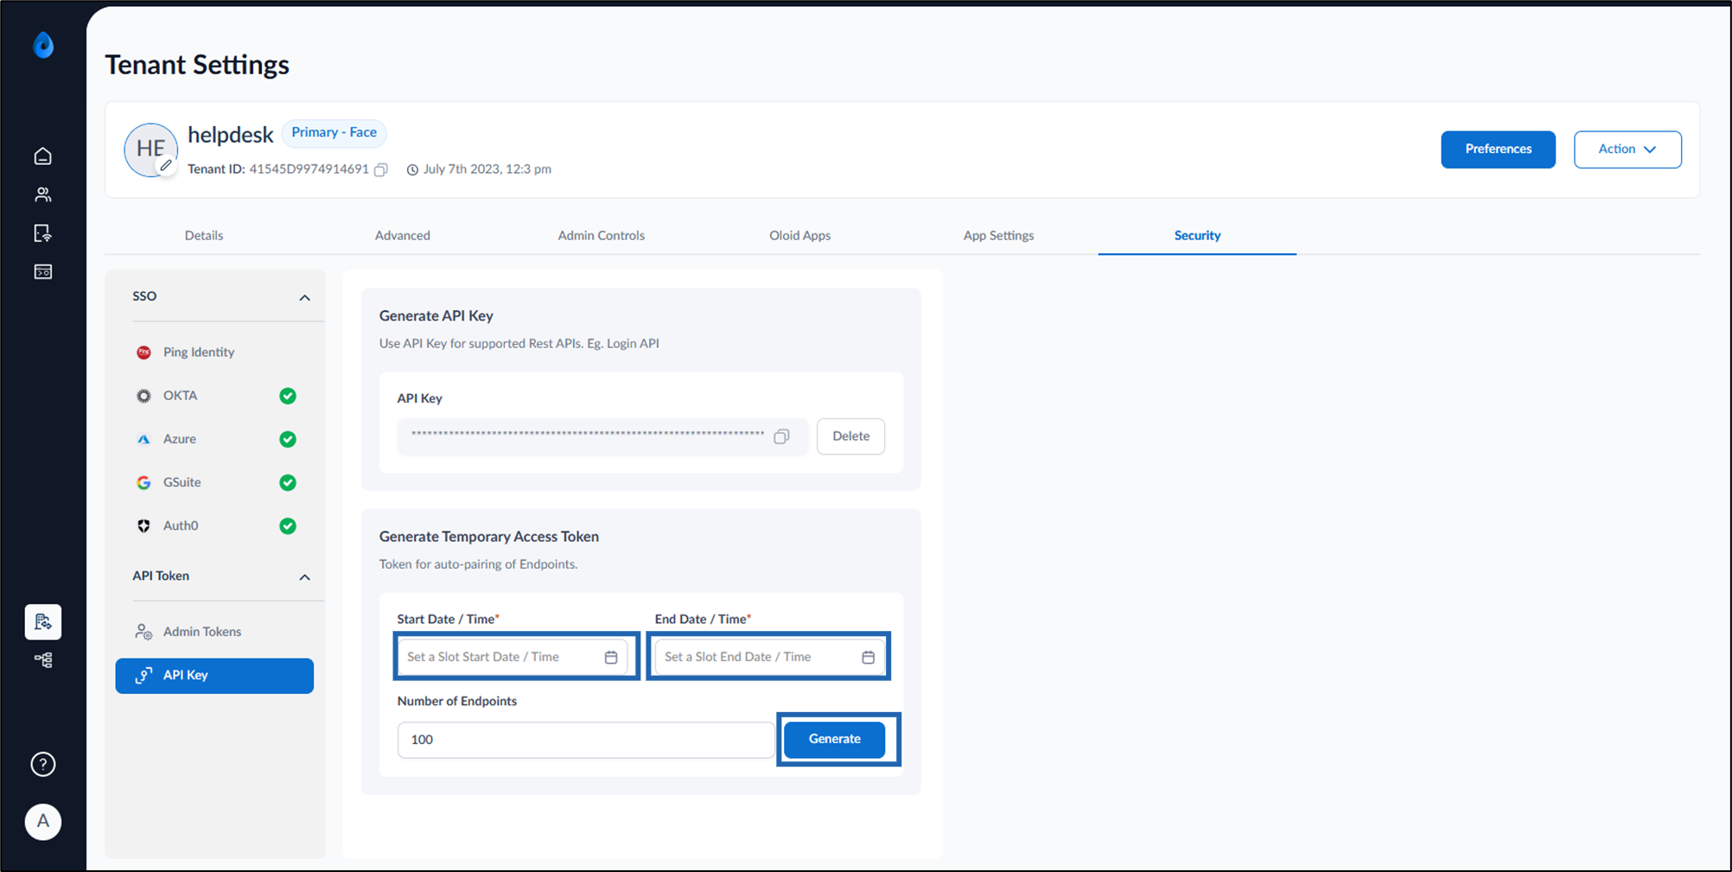
Task: Select the Security tab
Action: (x=1197, y=235)
